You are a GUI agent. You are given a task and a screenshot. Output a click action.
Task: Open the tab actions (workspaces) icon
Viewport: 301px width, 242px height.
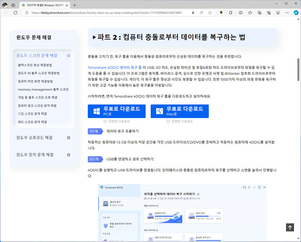13,5
